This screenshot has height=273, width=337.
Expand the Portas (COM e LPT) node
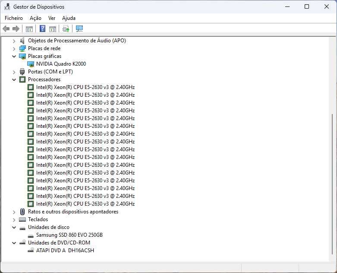[x=14, y=72]
